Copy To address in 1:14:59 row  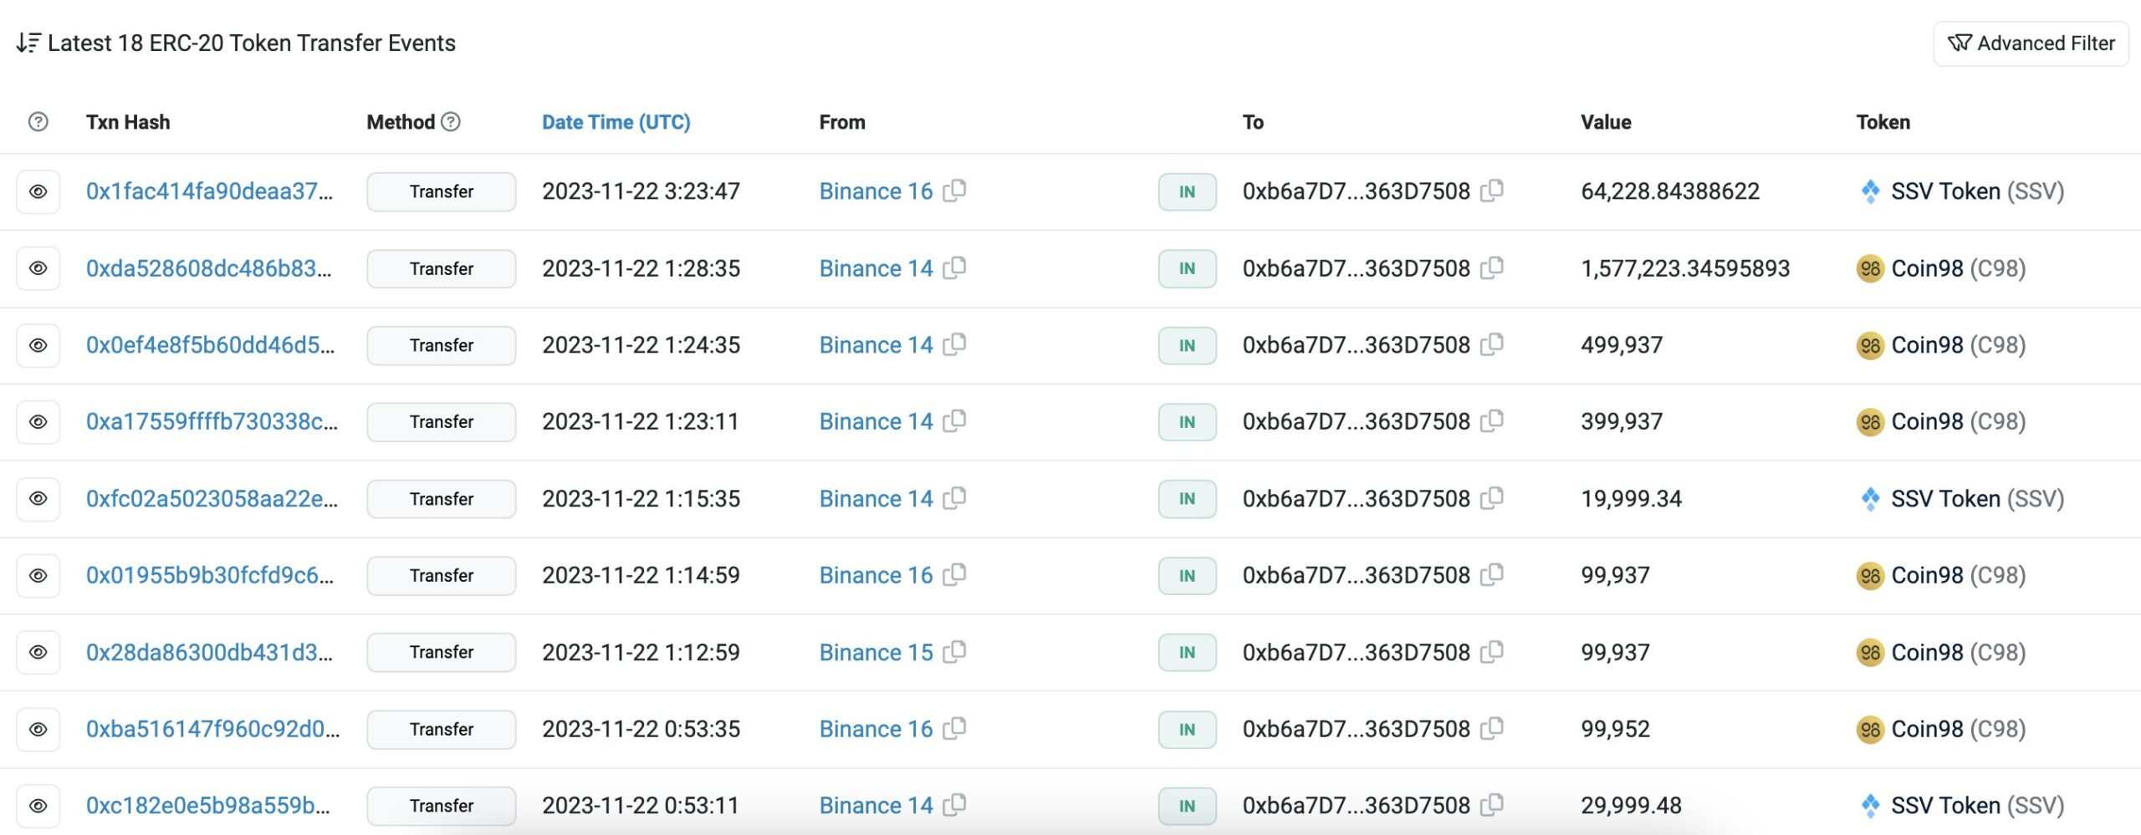click(x=1492, y=575)
